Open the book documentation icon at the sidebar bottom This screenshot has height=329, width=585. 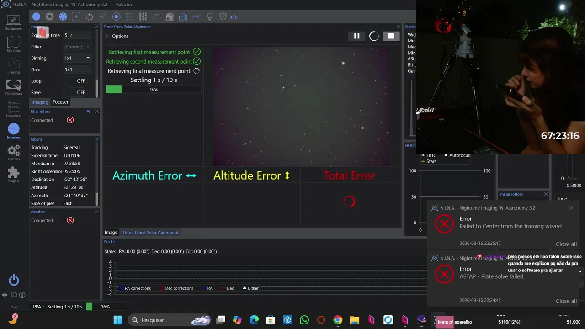pyautogui.click(x=14, y=295)
